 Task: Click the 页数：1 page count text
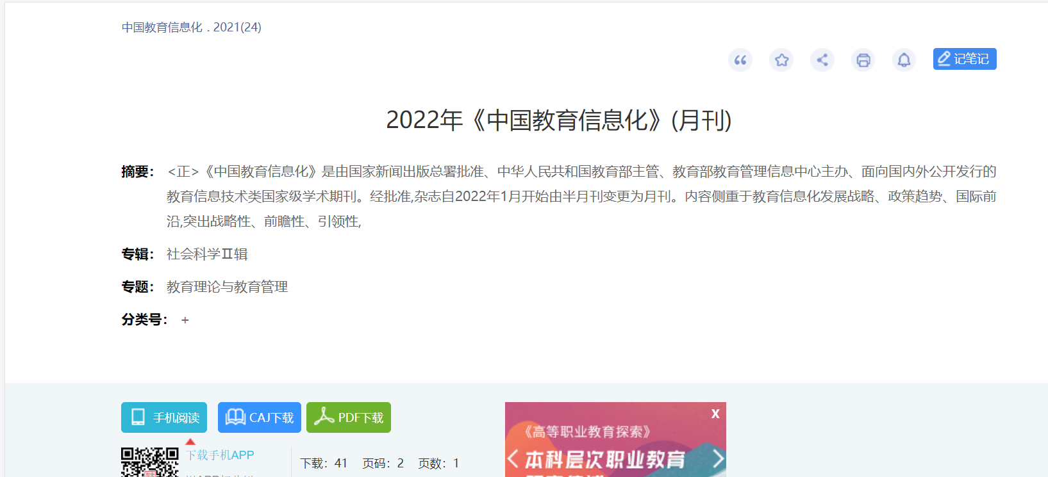click(439, 463)
